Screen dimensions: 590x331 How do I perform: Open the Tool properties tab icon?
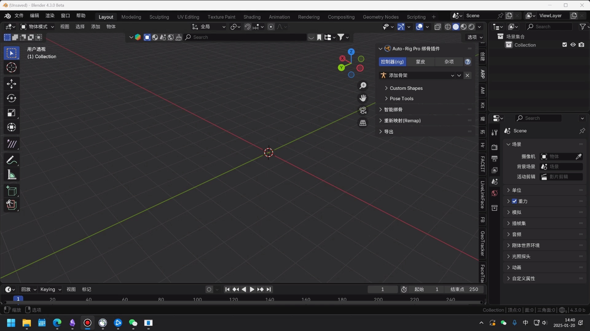pos(494,132)
